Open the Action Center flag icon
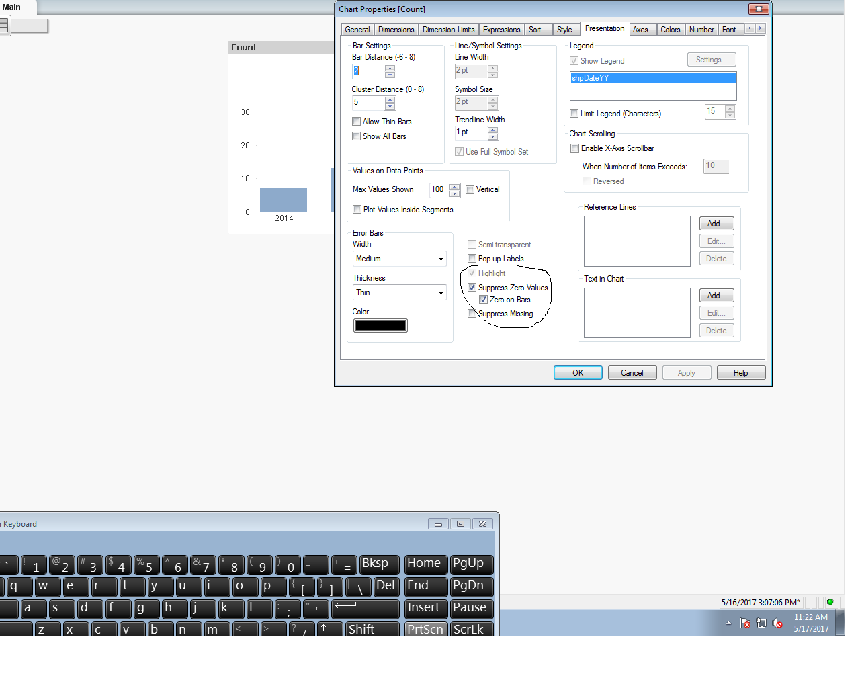 [x=745, y=623]
